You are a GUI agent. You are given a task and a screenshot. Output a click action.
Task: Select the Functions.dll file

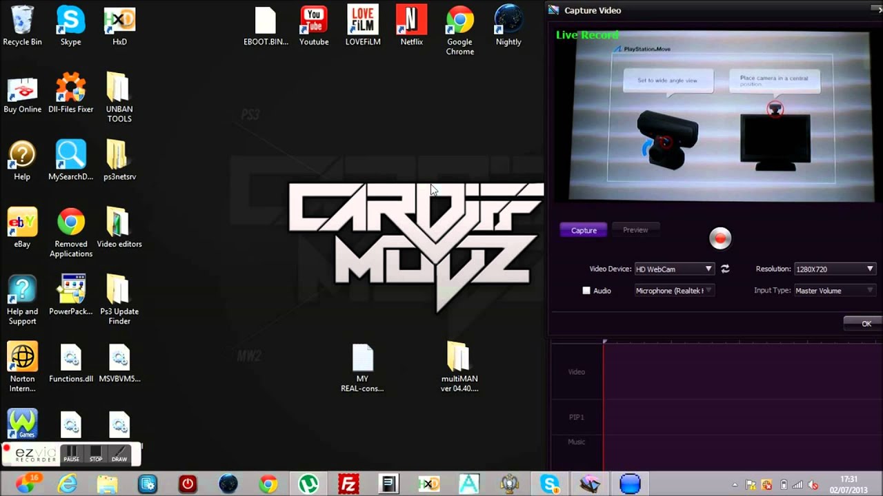pos(70,364)
